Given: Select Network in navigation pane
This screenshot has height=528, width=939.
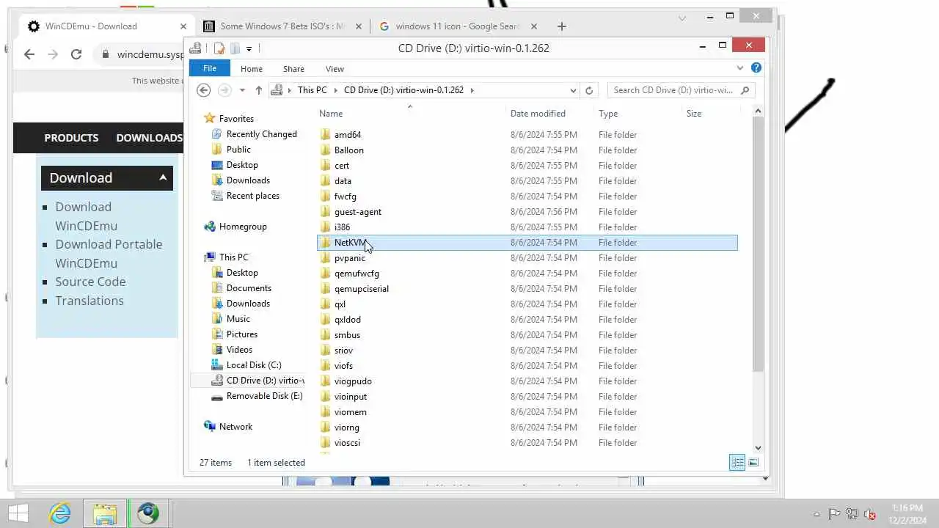Looking at the screenshot, I should (x=235, y=427).
